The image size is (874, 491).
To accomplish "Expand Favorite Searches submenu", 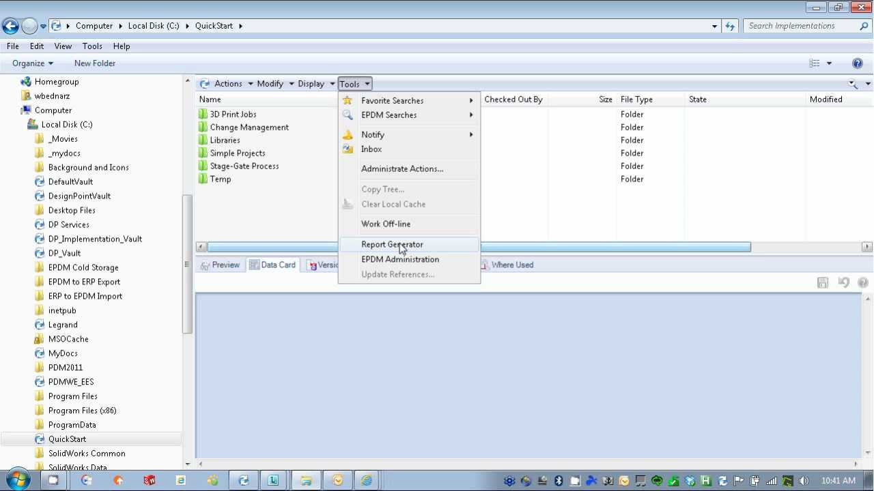I will [x=409, y=100].
